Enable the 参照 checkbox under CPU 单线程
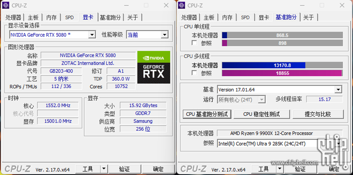This screenshot has width=353, height=175. (195, 43)
